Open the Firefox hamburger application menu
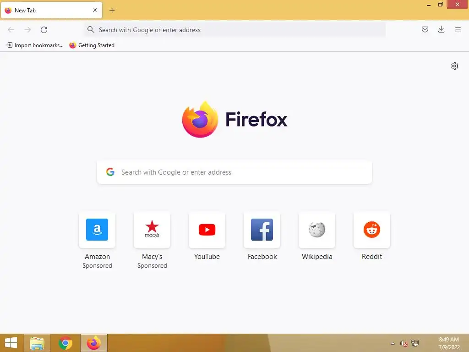The height and width of the screenshot is (352, 469). (458, 29)
